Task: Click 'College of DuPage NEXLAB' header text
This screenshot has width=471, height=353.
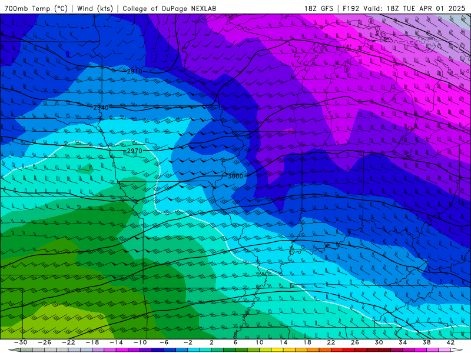Action: tap(169, 8)
